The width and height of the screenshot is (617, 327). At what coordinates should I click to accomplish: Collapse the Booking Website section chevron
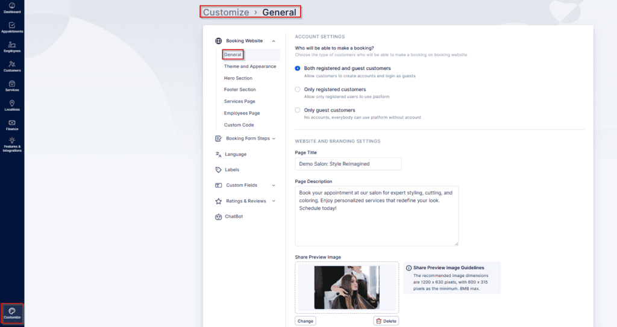[274, 41]
